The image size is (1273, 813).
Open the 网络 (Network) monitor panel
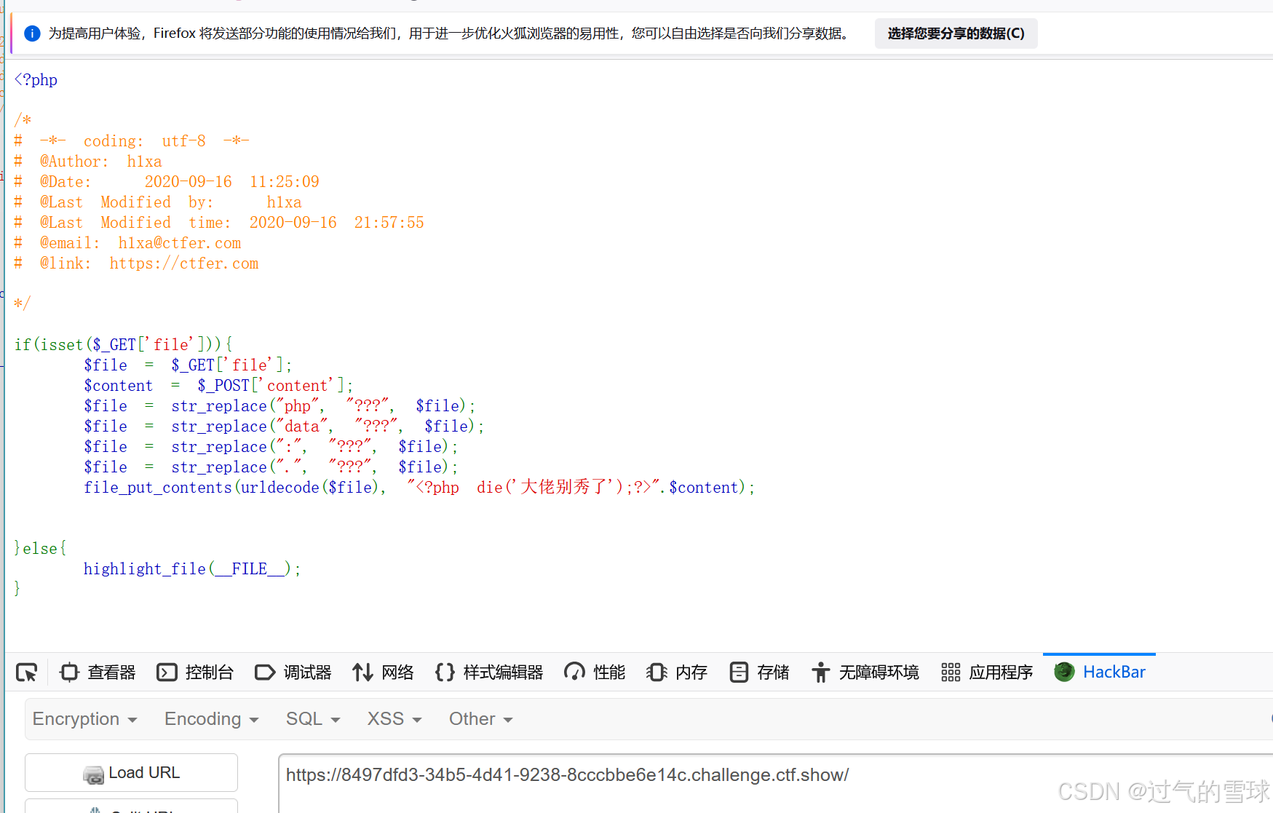(384, 672)
